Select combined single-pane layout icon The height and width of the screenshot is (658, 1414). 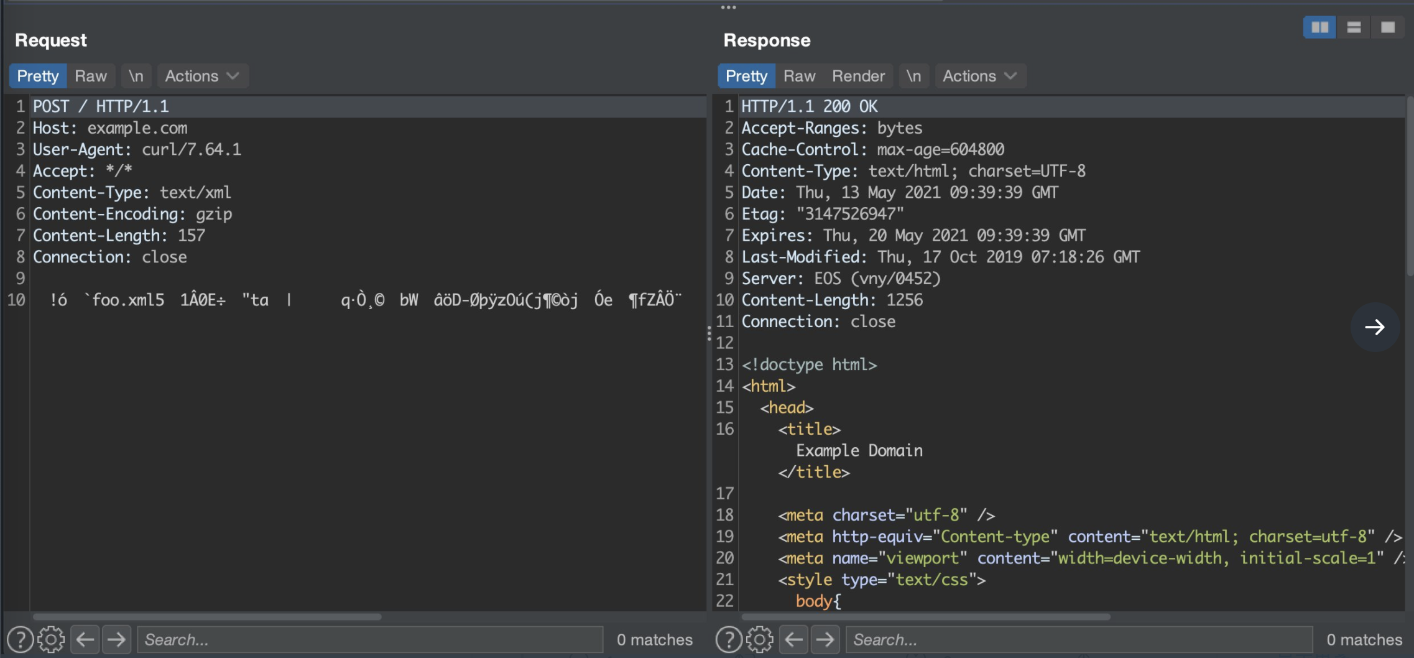tap(1388, 27)
